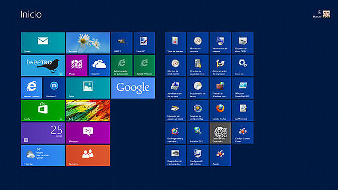Launch GIMP 2 from its tile
The image size is (338, 190).
122,43
